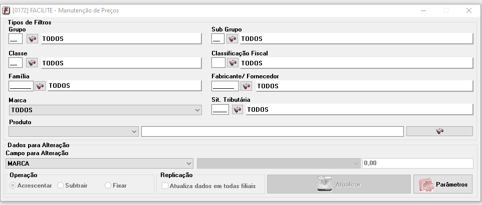The image size is (482, 205).
Task: Click the Sit. Tributária code input field
Action: (x=220, y=110)
